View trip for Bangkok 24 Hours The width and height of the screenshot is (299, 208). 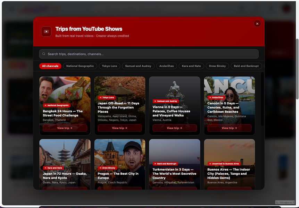coord(65,128)
